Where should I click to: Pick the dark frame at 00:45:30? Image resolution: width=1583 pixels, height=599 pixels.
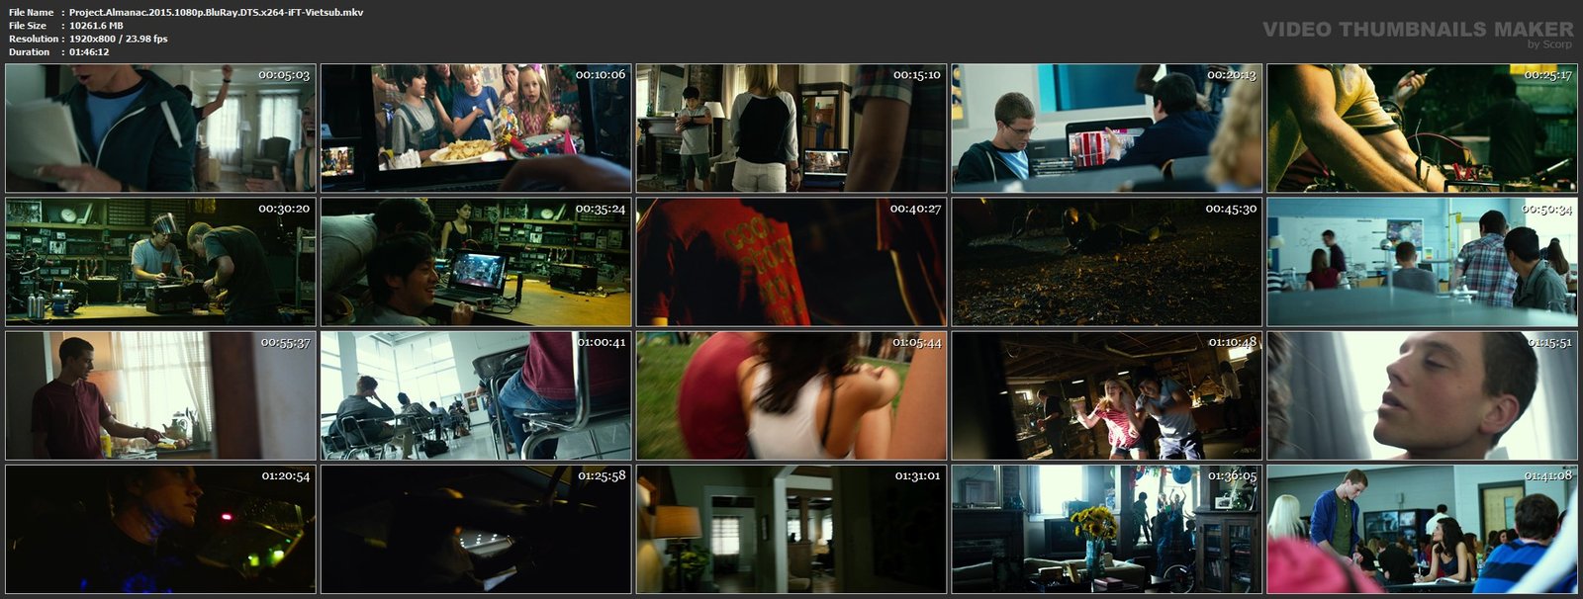coord(1107,262)
